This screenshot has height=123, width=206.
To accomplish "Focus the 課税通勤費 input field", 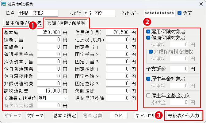I will point(49,91).
